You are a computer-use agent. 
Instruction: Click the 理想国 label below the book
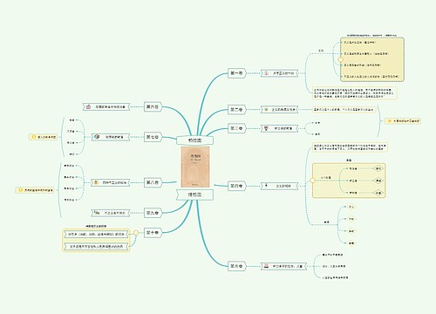(x=194, y=195)
